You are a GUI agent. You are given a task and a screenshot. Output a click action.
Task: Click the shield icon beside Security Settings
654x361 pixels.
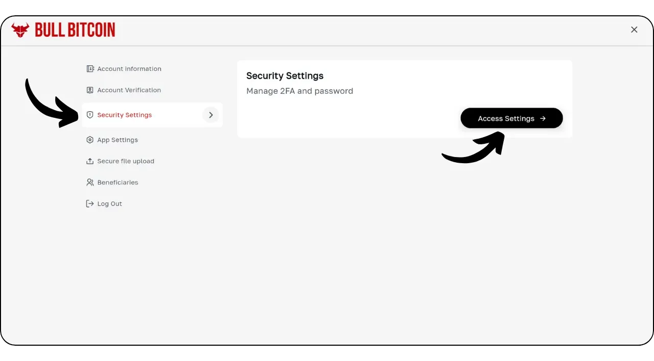[90, 115]
